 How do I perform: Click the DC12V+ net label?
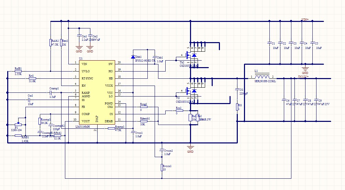tap(303, 77)
